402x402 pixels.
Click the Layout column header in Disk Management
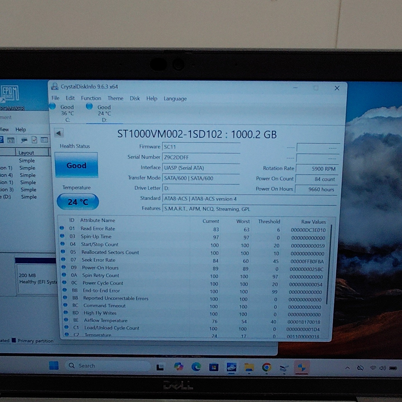(32, 152)
